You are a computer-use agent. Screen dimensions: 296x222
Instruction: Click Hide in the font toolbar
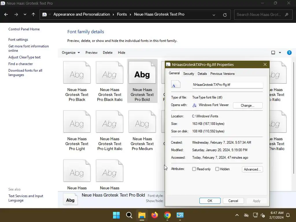coord(122,53)
